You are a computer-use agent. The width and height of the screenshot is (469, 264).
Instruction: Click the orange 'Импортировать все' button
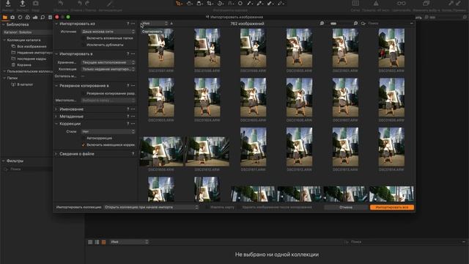tap(392, 207)
